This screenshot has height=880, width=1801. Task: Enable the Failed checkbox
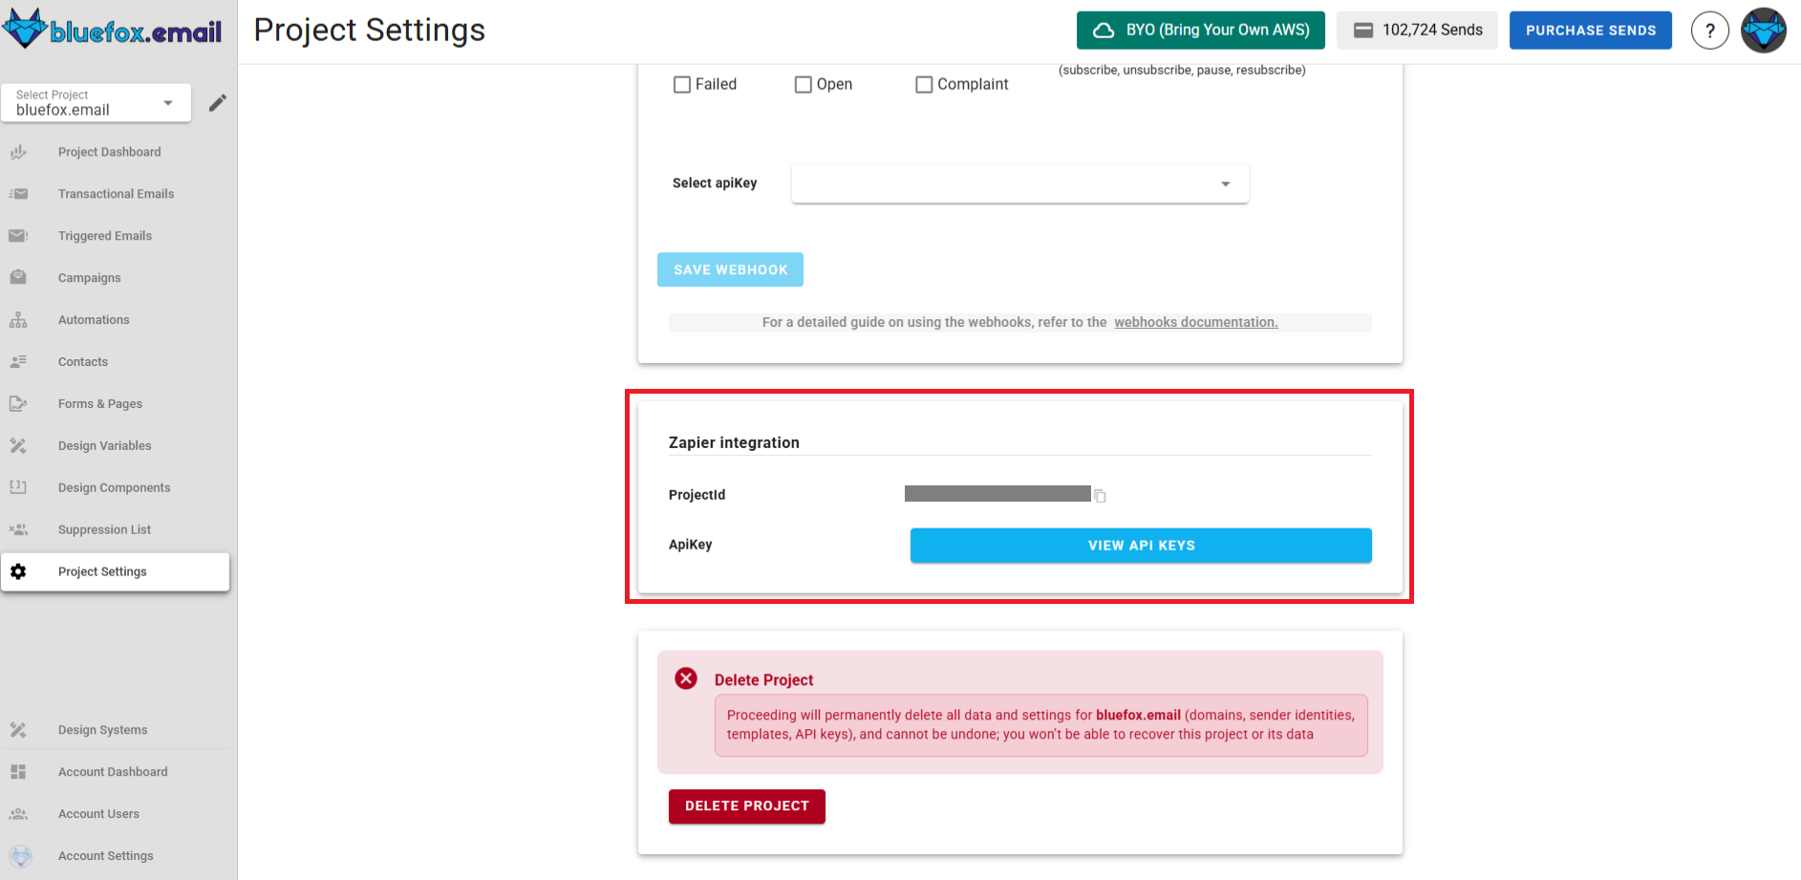point(681,84)
